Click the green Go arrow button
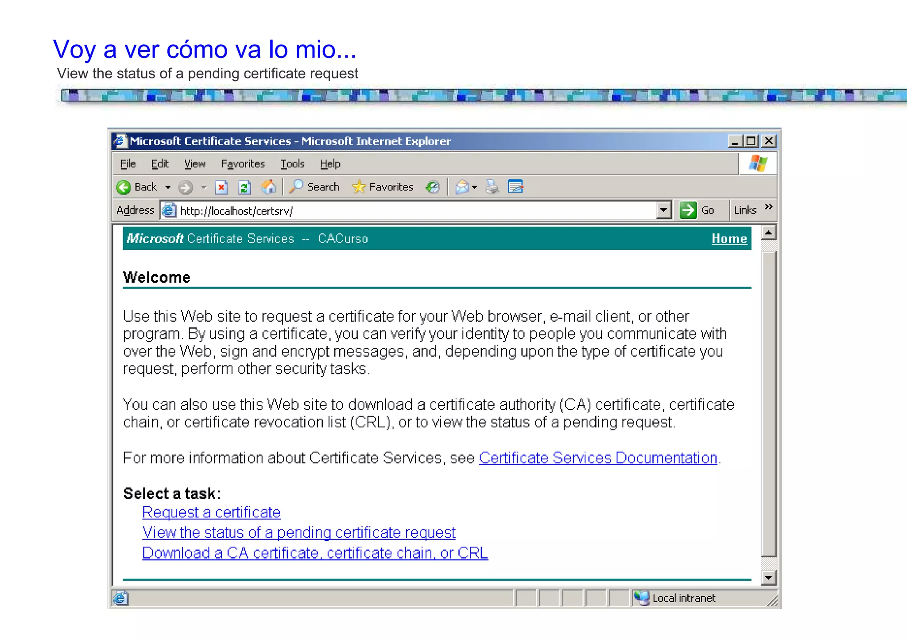This screenshot has height=641, width=907. pos(688,210)
